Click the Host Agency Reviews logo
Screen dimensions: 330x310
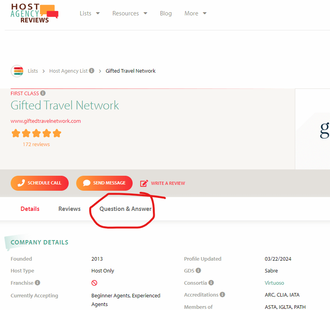[34, 13]
